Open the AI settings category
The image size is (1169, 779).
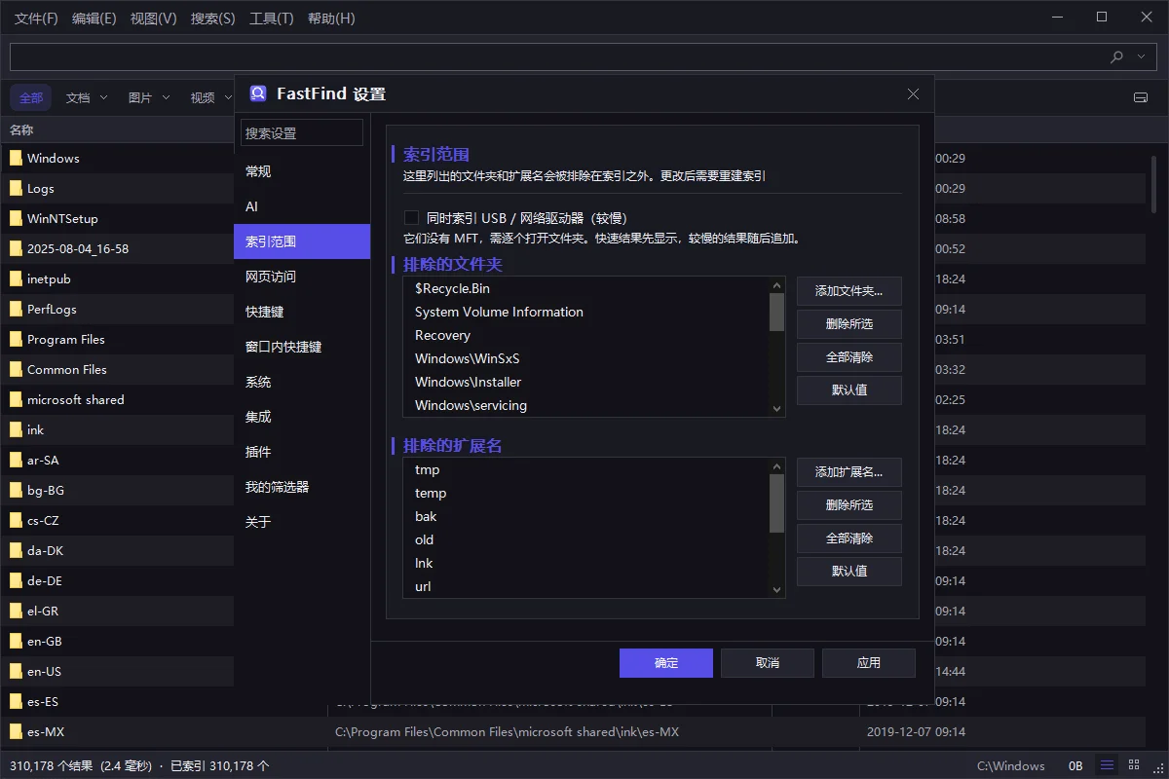[302, 206]
